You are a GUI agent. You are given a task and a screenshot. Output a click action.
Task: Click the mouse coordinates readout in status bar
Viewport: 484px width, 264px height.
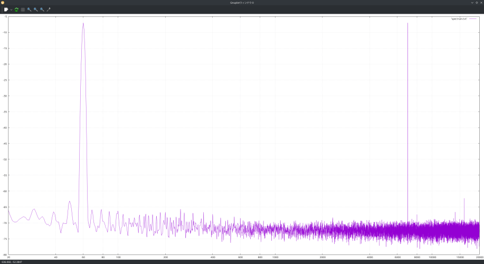12,262
